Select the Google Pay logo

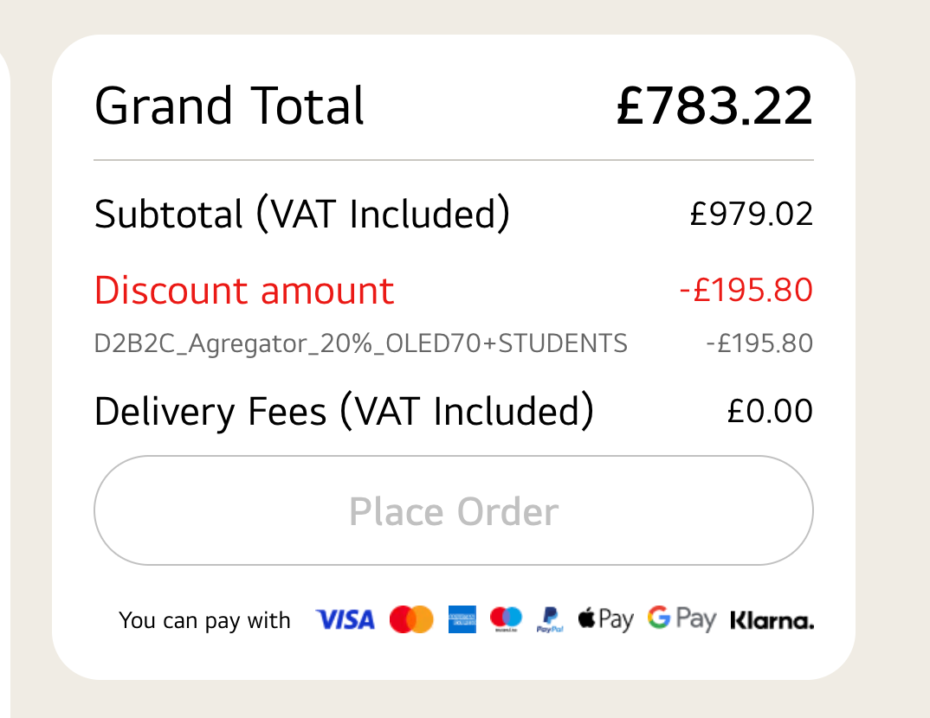pos(681,619)
